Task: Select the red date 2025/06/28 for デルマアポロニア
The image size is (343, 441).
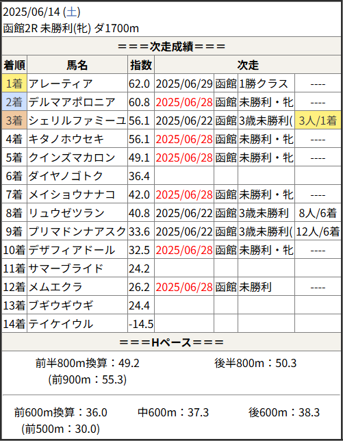Action: coord(184,102)
